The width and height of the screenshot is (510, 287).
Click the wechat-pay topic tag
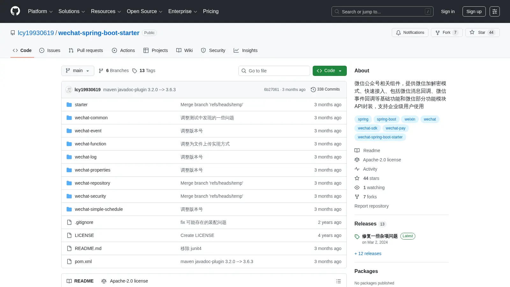pyautogui.click(x=396, y=128)
